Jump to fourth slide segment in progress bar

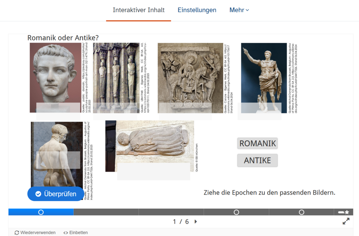click(x=237, y=212)
